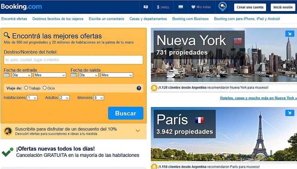297x169 pixels.
Task: Click the Destino/Nombre del hotel input field
Action: 73,60
